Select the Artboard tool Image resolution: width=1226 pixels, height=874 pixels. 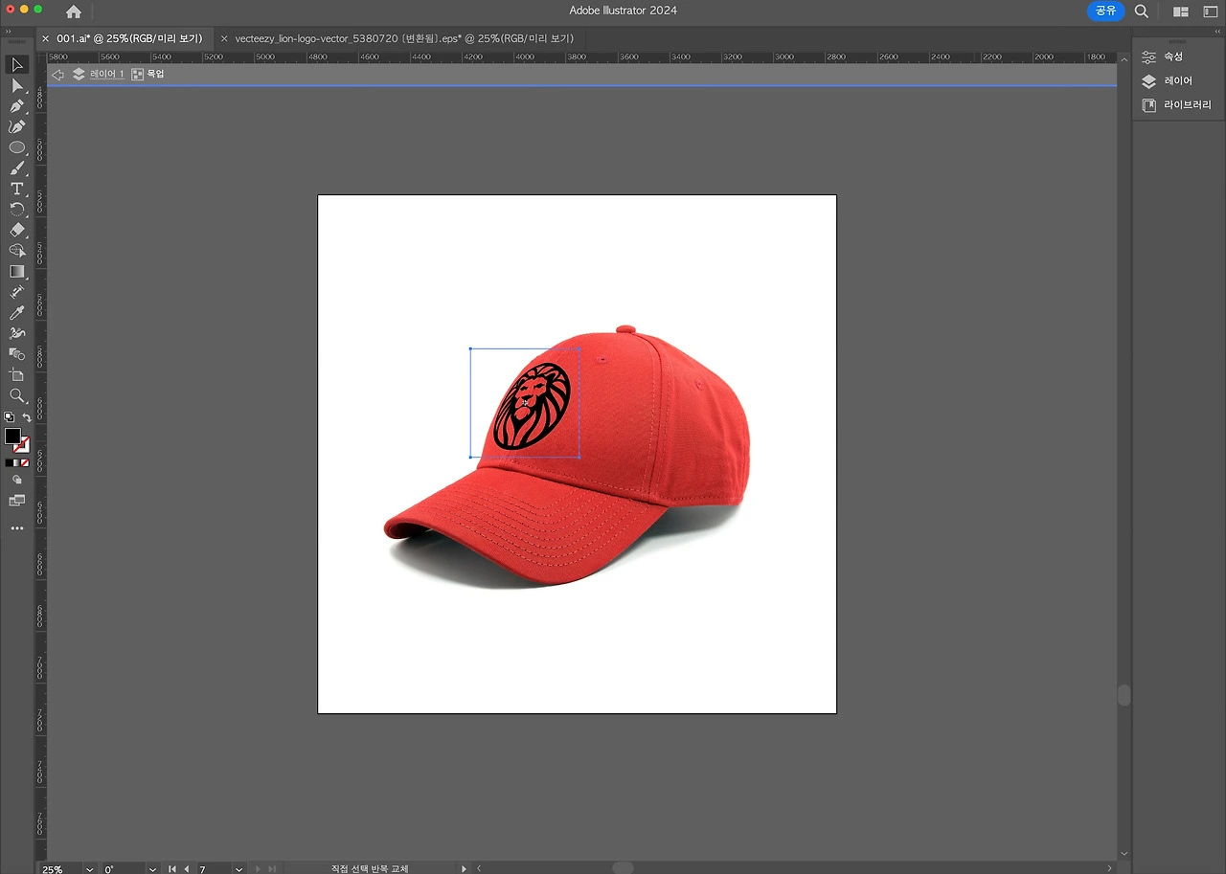click(x=16, y=375)
